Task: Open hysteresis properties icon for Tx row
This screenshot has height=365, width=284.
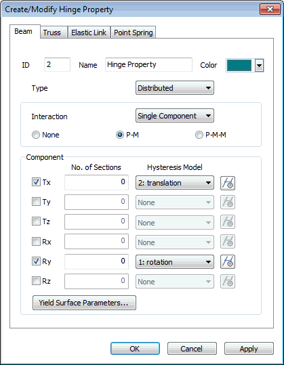Action: (x=228, y=183)
